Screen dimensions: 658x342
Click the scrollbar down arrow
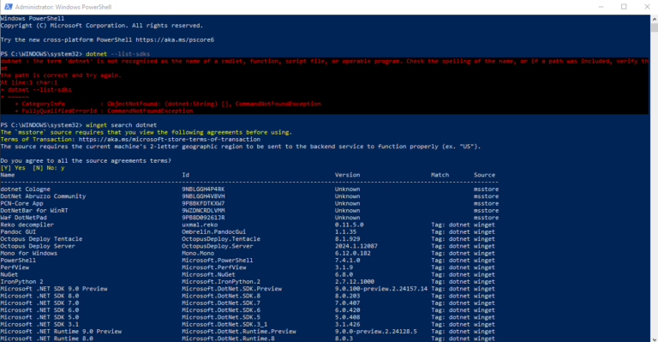pyautogui.click(x=655, y=339)
